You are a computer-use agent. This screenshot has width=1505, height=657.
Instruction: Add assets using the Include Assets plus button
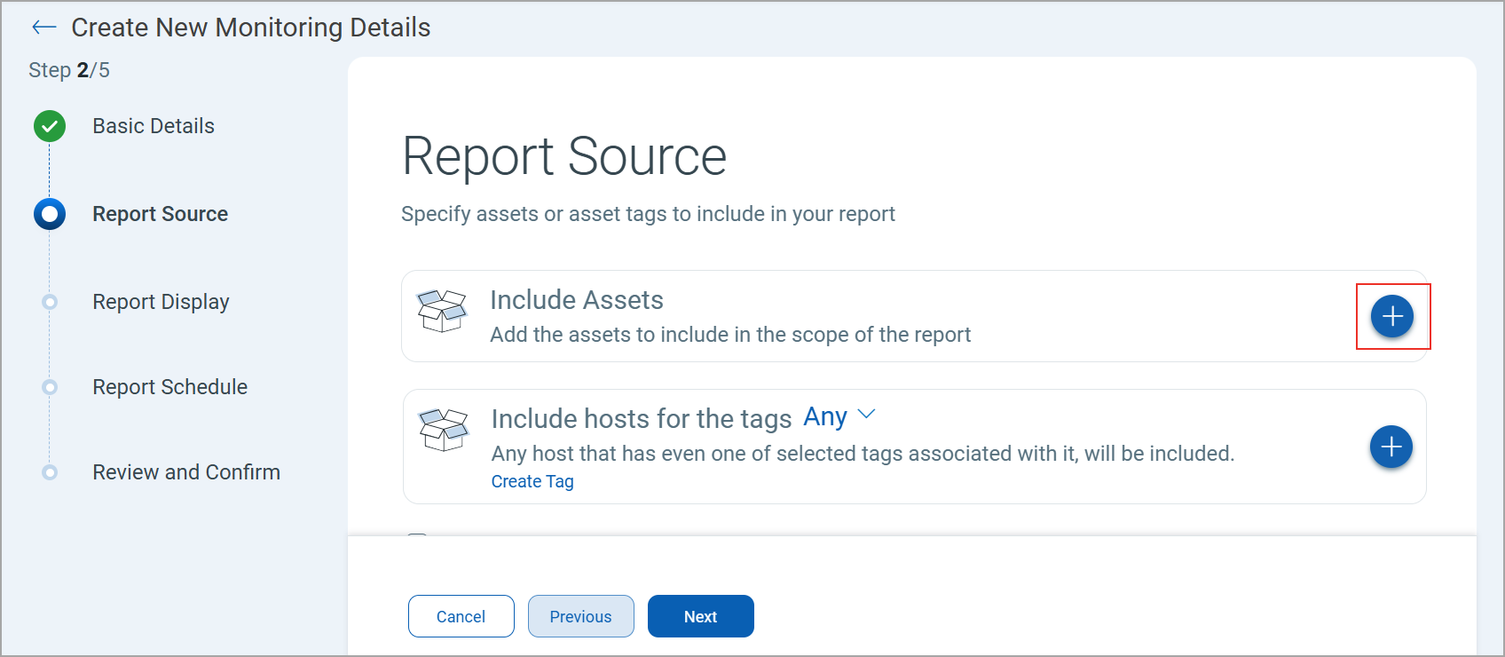pyautogui.click(x=1391, y=316)
